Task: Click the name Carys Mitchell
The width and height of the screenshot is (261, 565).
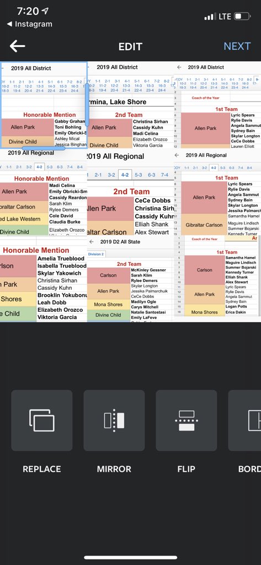Action: (x=145, y=307)
